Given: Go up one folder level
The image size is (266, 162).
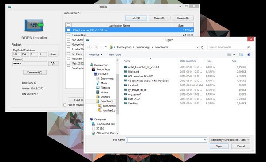Looking at the screenshot, I should point(106,47).
